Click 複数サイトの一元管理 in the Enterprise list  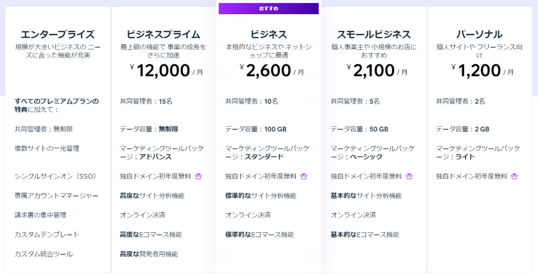[47, 148]
